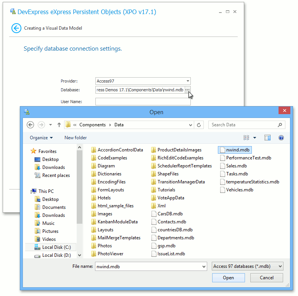This screenshot has height=296, width=298.
Task: Select the ShapeFiles folder
Action: click(165, 174)
